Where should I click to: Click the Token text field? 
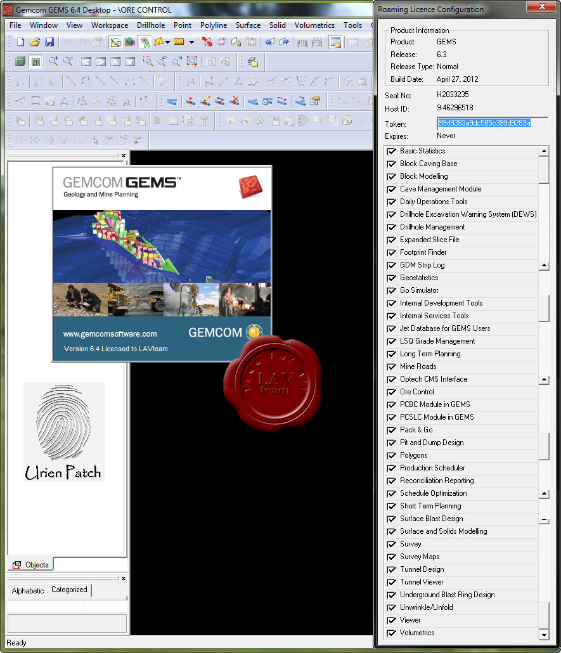coord(493,123)
